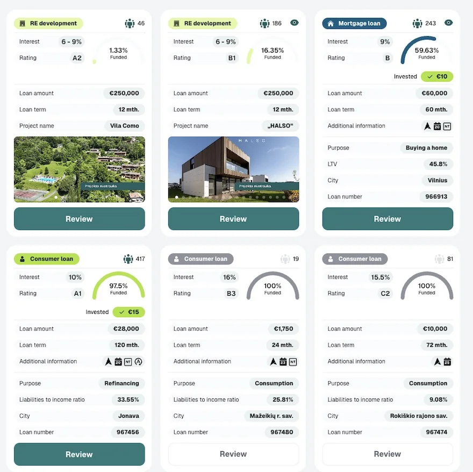This screenshot has height=472, width=473.
Task: Toggle eye watch icon on HALSO card
Action: click(x=295, y=23)
